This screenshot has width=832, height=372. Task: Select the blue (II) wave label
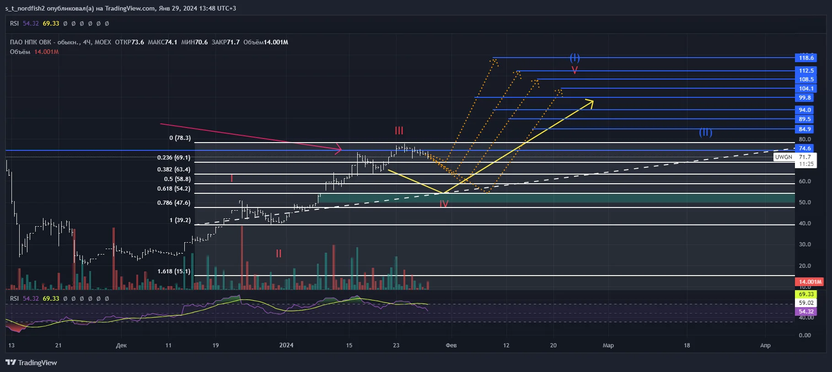[705, 133]
